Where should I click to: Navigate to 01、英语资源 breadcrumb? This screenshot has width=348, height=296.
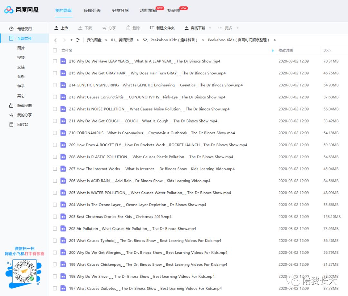(122, 40)
